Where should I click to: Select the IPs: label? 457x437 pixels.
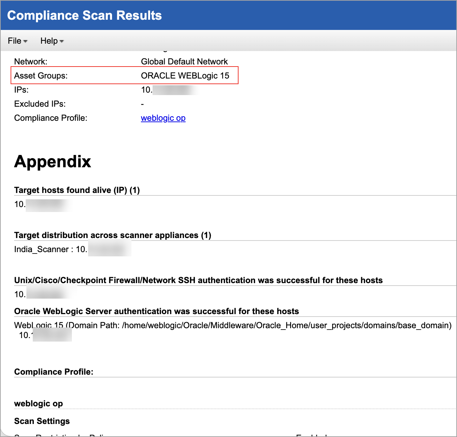point(21,90)
